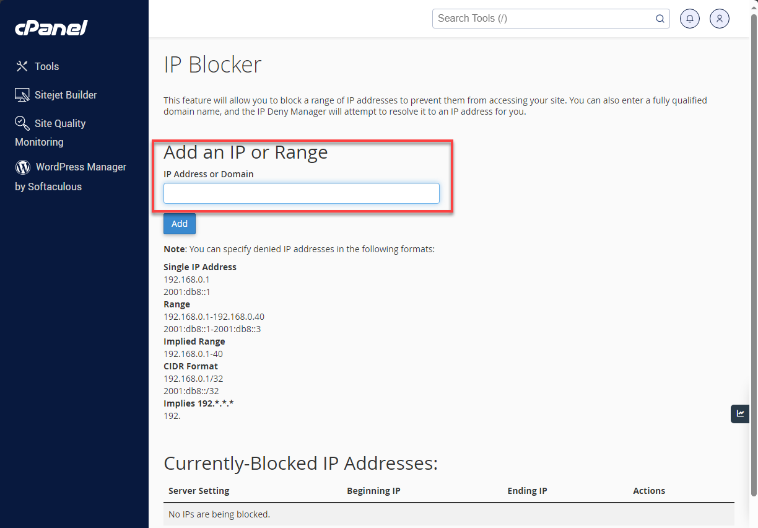Select the 192.168.0.1 example link
Viewport: 758px width, 528px height.
(x=186, y=279)
